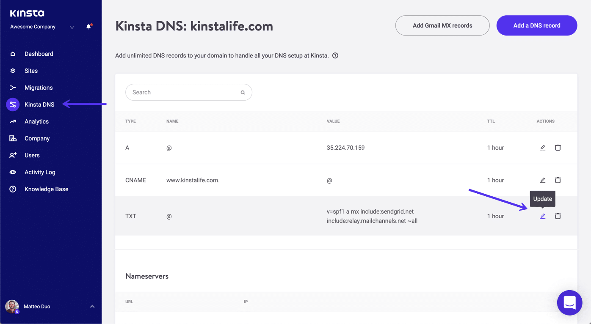Click help icon beside DNS description

click(x=335, y=55)
